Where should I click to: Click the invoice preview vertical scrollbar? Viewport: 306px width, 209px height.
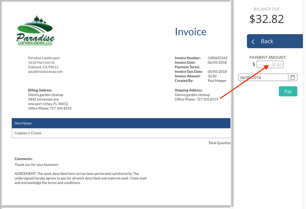(x=232, y=104)
